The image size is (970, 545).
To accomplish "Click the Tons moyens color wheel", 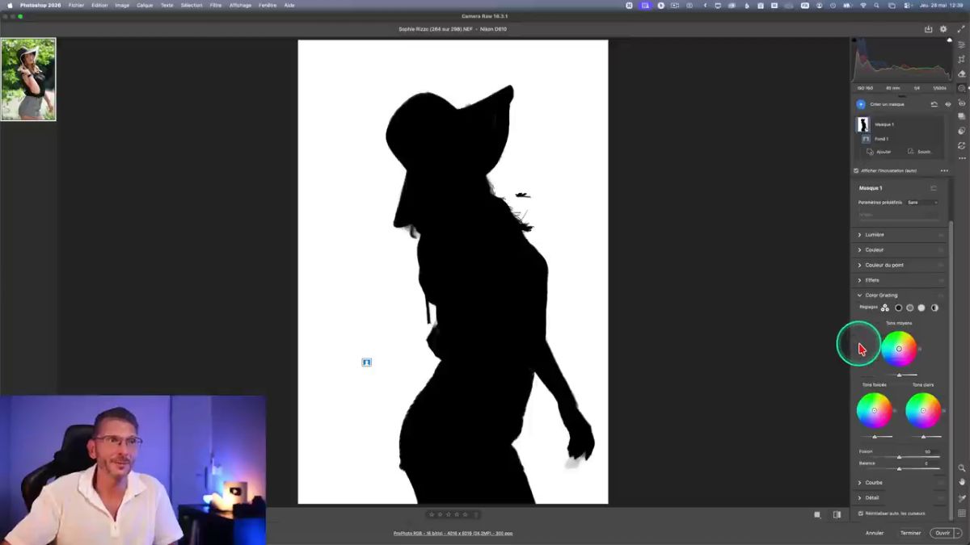I will [899, 349].
